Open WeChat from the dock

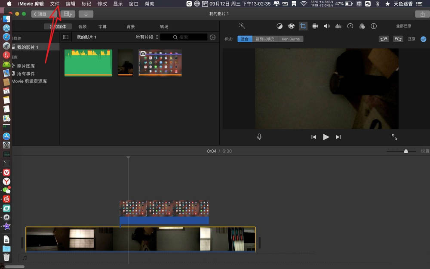click(6, 190)
